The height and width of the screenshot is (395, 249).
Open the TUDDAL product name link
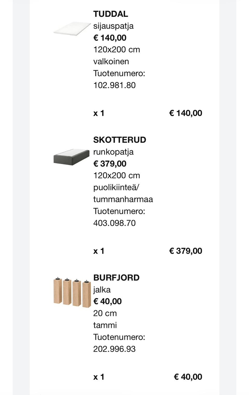(111, 14)
